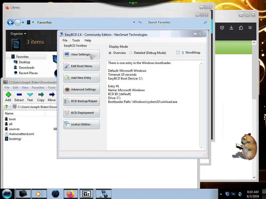
Task: Open 7-Zip Edit menu
Action: [x=15, y=88]
